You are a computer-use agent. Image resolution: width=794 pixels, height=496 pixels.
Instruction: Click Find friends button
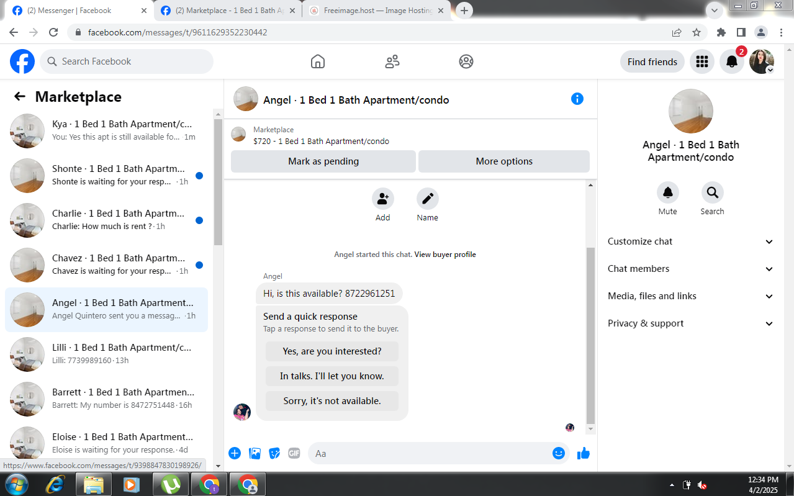pos(652,61)
